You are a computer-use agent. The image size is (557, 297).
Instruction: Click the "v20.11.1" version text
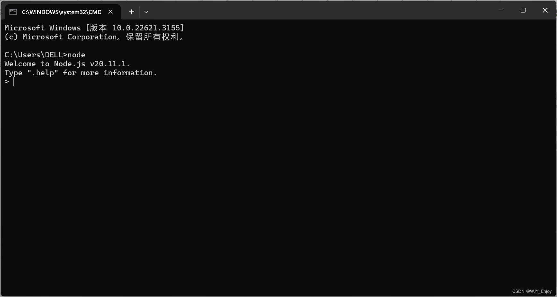[108, 64]
